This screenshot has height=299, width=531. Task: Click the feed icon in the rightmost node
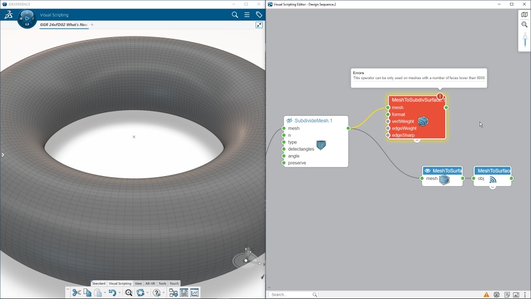[x=493, y=180]
